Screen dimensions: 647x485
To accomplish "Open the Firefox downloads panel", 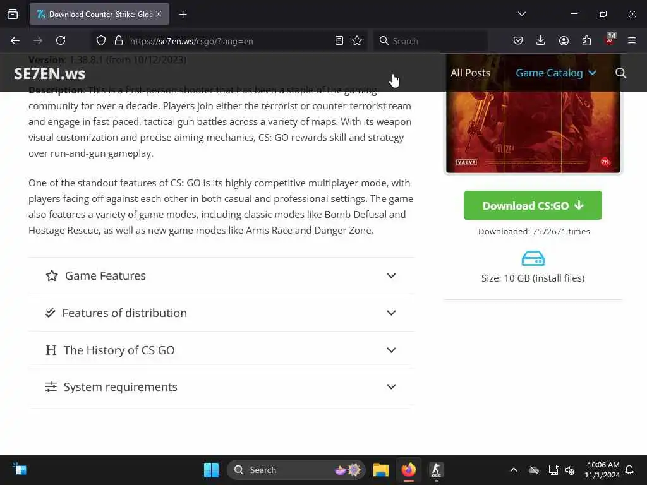I will click(x=541, y=41).
